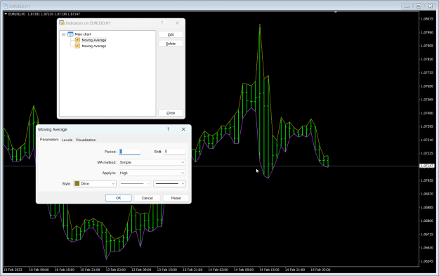Click the second Moving Average indicator icon

tap(77, 46)
